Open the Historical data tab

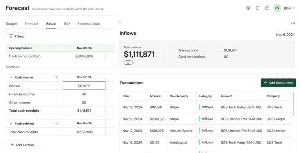click(x=89, y=24)
